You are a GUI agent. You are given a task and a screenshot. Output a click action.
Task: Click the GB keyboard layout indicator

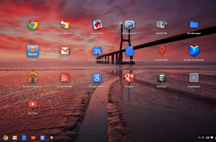208,138
